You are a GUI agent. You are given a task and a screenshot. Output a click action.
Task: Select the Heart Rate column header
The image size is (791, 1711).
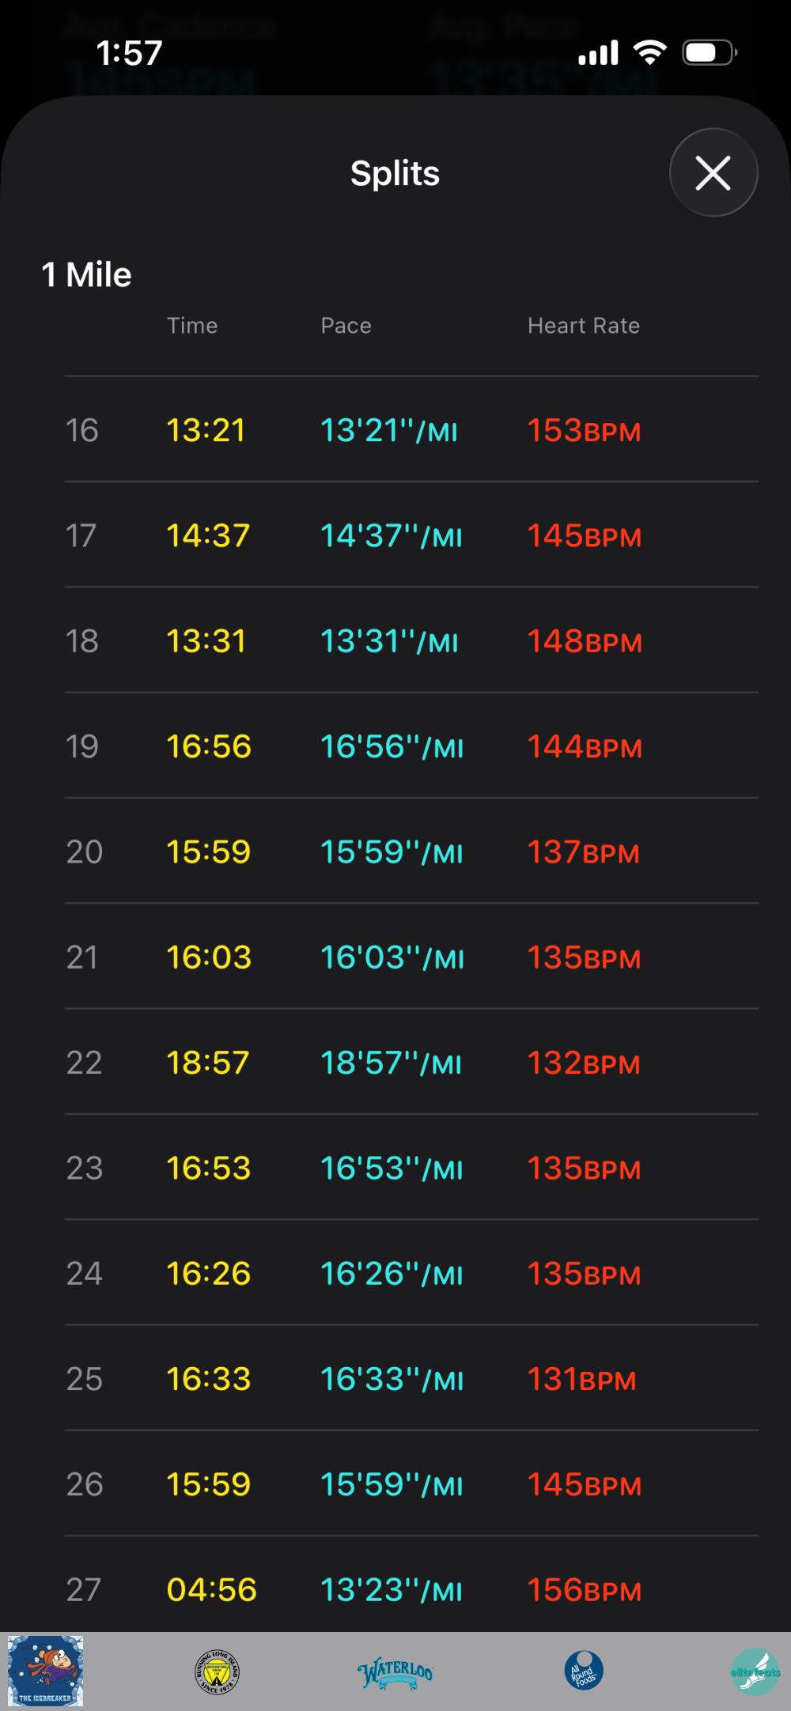584,326
